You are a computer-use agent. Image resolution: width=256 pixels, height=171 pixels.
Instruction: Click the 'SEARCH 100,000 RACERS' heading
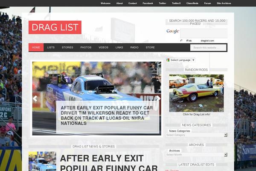click(x=197, y=22)
